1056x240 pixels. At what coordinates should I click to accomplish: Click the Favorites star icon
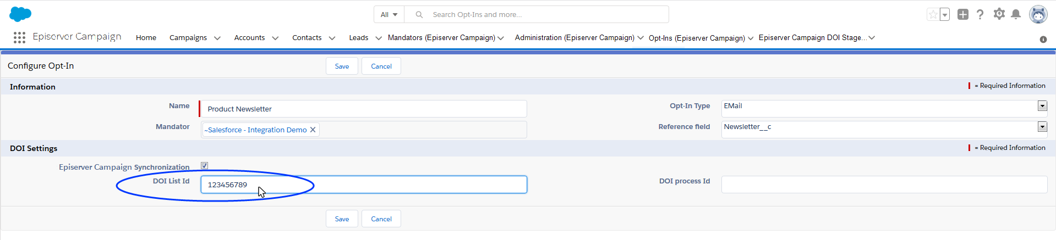click(x=933, y=15)
